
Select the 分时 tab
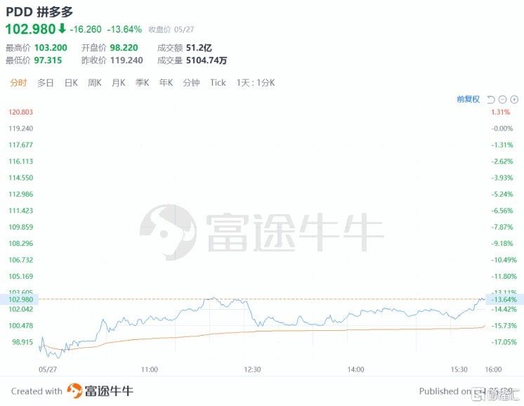(x=18, y=83)
